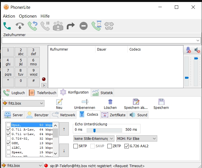The height and width of the screenshot is (168, 202).
Task: Uncheck the G.726 AAL2 option
Action: 127,146
